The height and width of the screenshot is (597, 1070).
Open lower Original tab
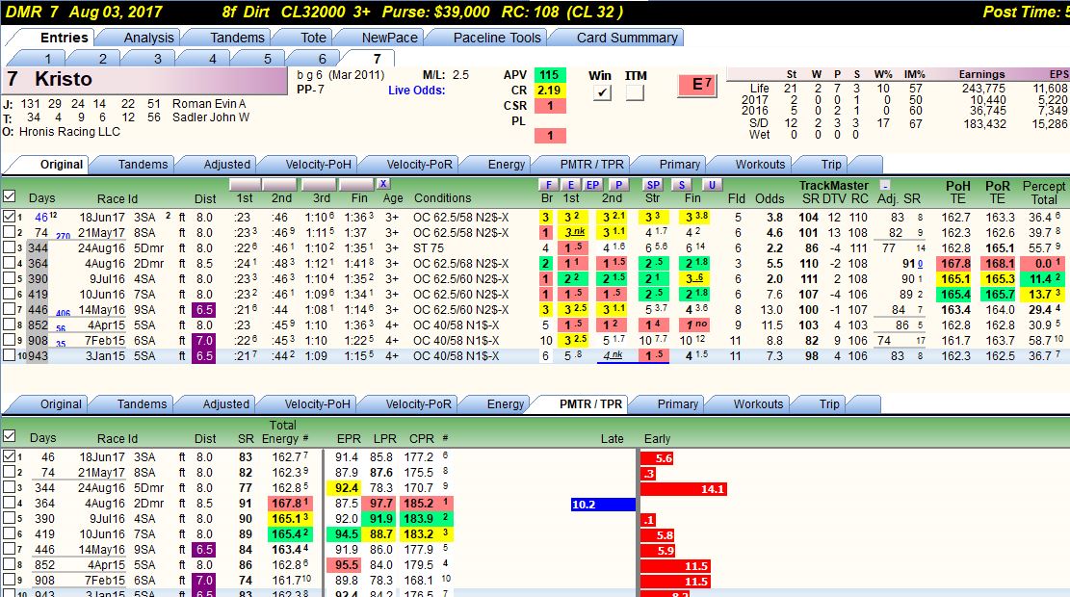coord(60,403)
